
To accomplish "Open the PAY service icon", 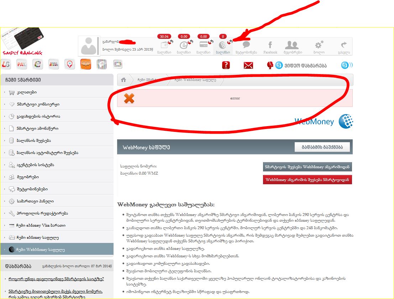I will pyautogui.click(x=22, y=65).
